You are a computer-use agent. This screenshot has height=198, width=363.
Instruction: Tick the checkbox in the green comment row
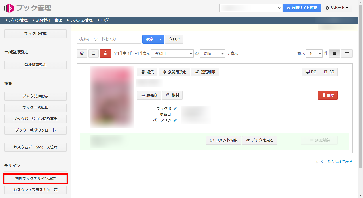(84, 139)
